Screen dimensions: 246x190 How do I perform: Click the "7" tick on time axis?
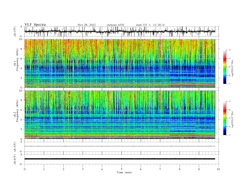pos(160,169)
